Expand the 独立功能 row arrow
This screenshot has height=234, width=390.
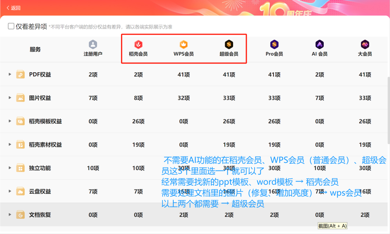10,168
